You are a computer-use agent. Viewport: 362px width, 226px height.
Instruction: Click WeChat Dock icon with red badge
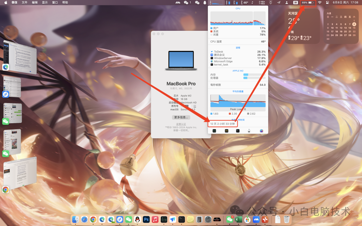coord(230,219)
